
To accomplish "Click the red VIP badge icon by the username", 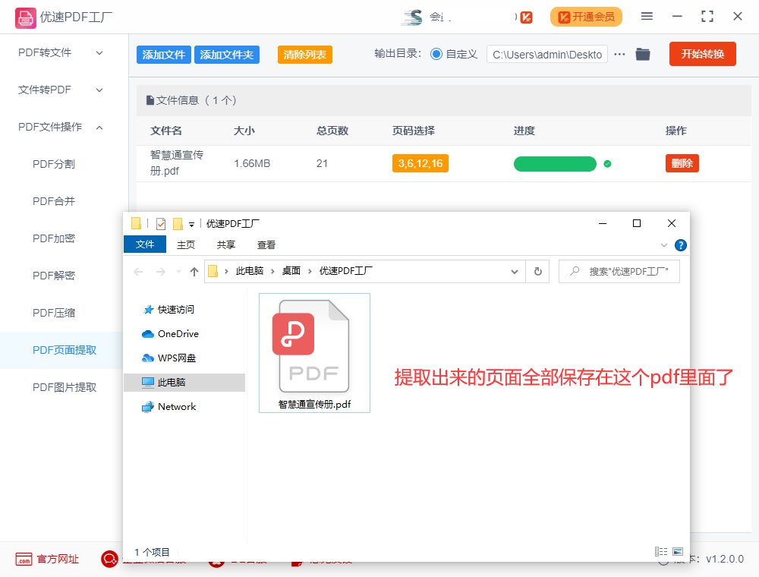I will (526, 17).
